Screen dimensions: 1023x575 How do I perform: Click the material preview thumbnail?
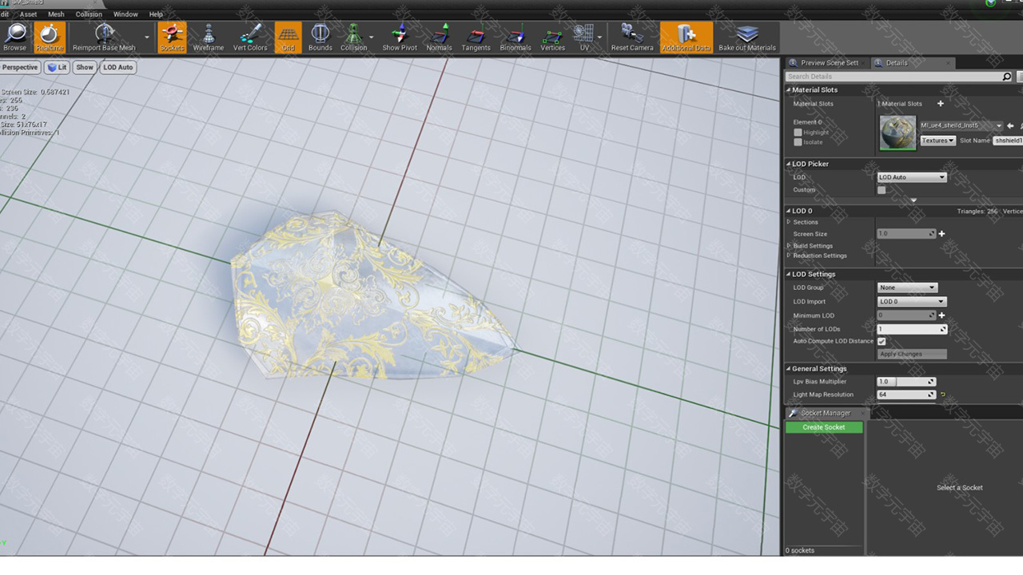(x=898, y=133)
